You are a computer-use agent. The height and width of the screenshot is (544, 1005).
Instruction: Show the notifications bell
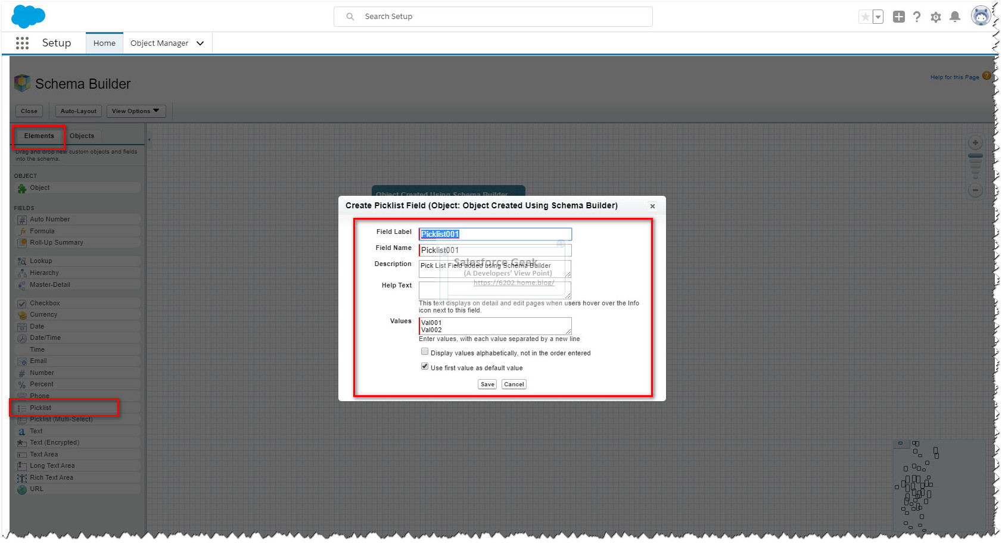(x=955, y=17)
